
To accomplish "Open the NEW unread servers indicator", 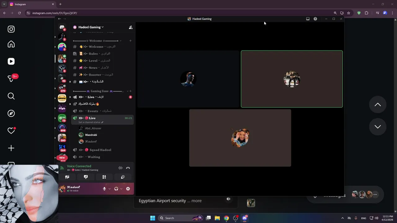I will coord(62,158).
